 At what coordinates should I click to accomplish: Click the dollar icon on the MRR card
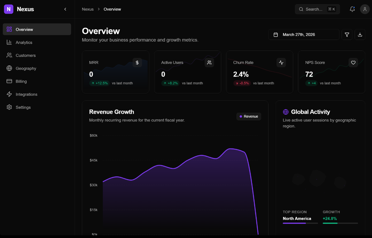[x=137, y=62]
